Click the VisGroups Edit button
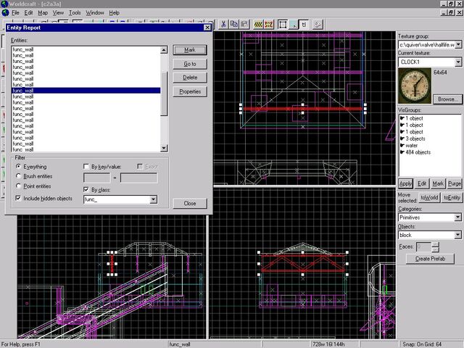This screenshot has width=464, height=348. coord(422,183)
